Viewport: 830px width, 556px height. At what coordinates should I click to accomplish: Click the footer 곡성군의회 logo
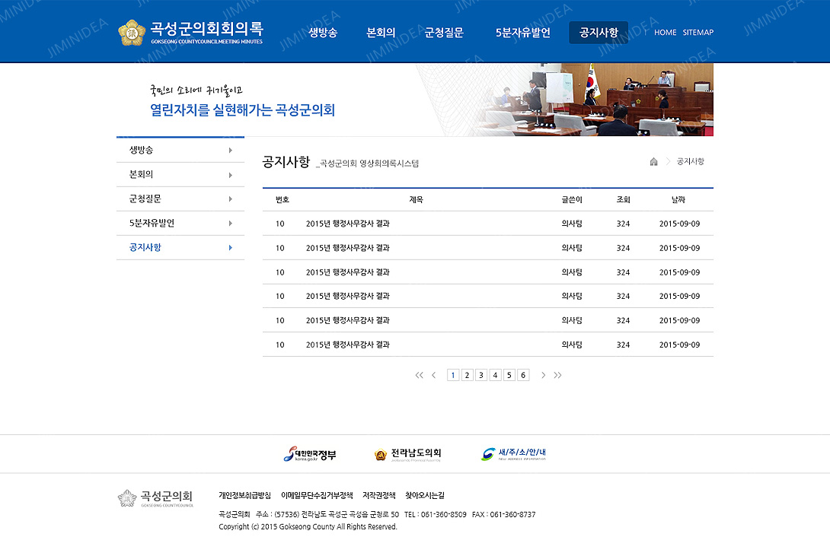(x=155, y=498)
